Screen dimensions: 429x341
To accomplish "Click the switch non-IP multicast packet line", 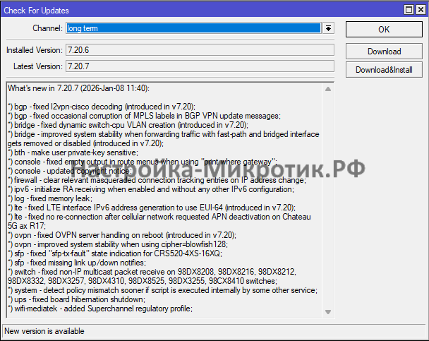I will 152,277.
